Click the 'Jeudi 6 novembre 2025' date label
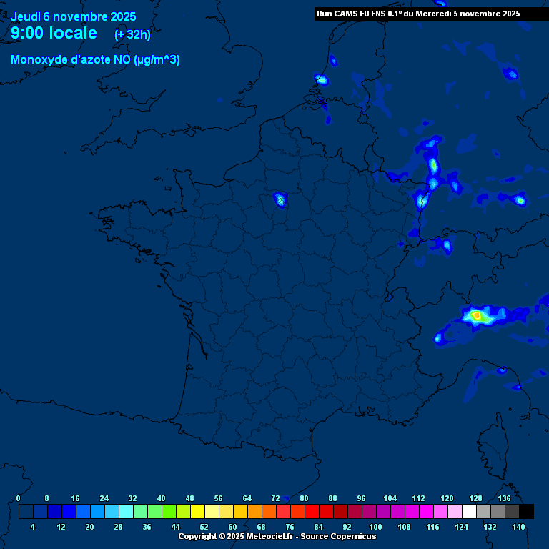The image size is (549, 549). (73, 17)
